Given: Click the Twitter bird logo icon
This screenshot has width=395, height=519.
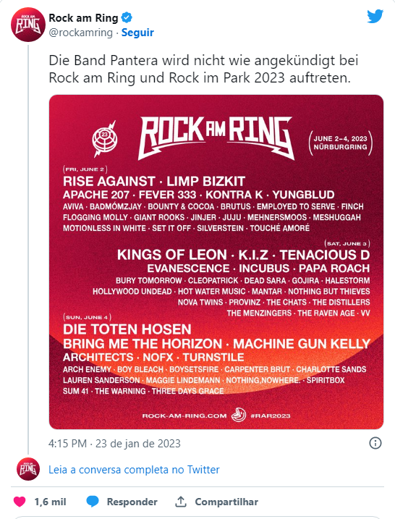Looking at the screenshot, I should click(x=375, y=16).
